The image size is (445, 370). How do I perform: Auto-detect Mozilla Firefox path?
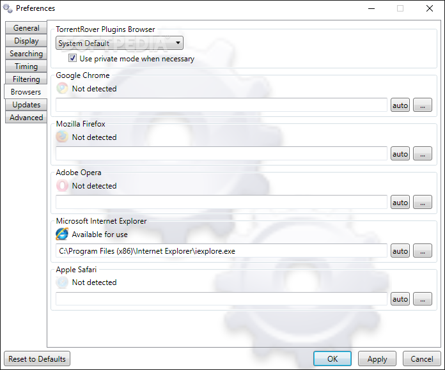(x=400, y=153)
